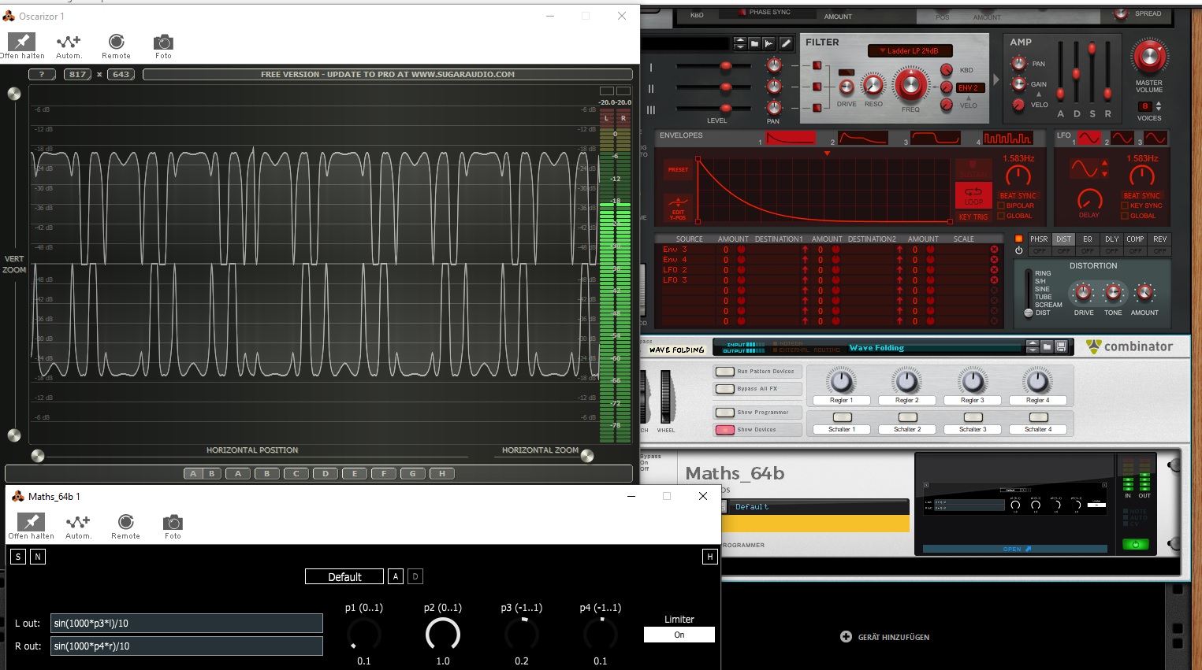Click the Horizontal Zoom slider knob in Oscarizor
This screenshot has height=670, width=1202.
click(x=586, y=456)
